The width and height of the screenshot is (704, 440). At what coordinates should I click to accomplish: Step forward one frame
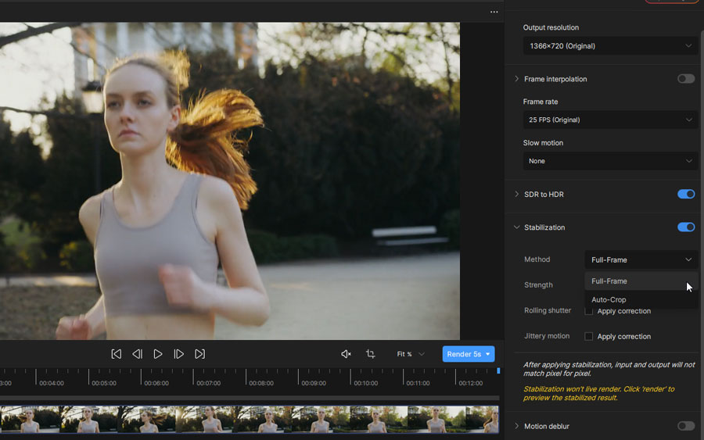(x=178, y=354)
